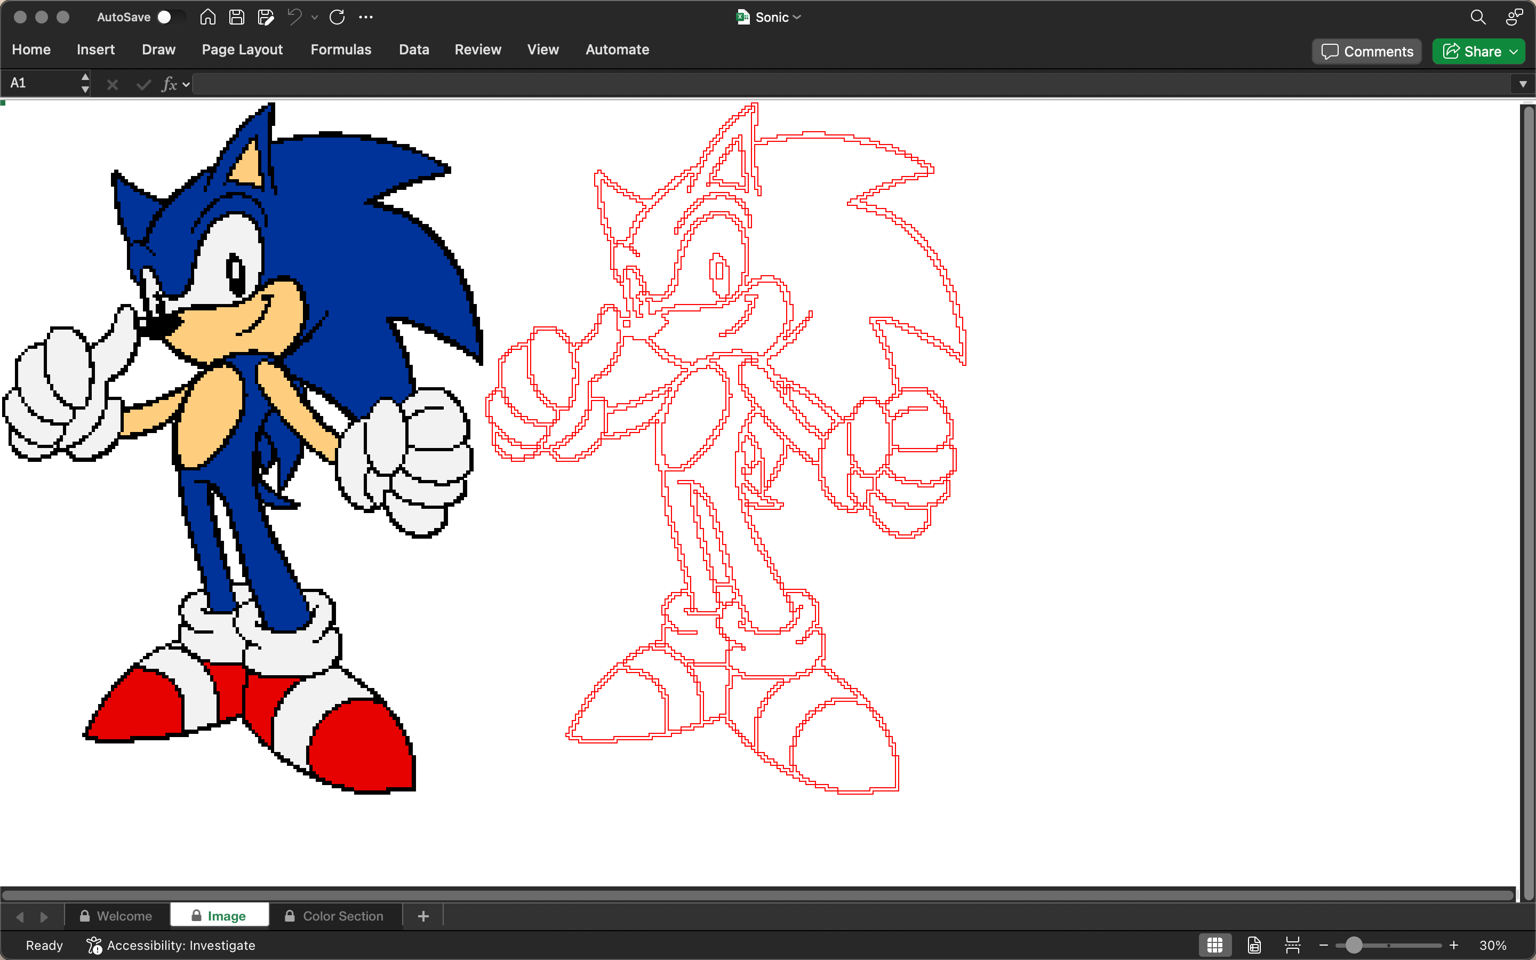Screen dimensions: 1536x960
Task: Open the fx function dropdown chevron
Action: tap(186, 84)
